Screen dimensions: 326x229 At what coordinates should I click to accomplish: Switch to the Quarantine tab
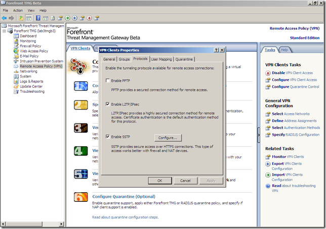[184, 60]
